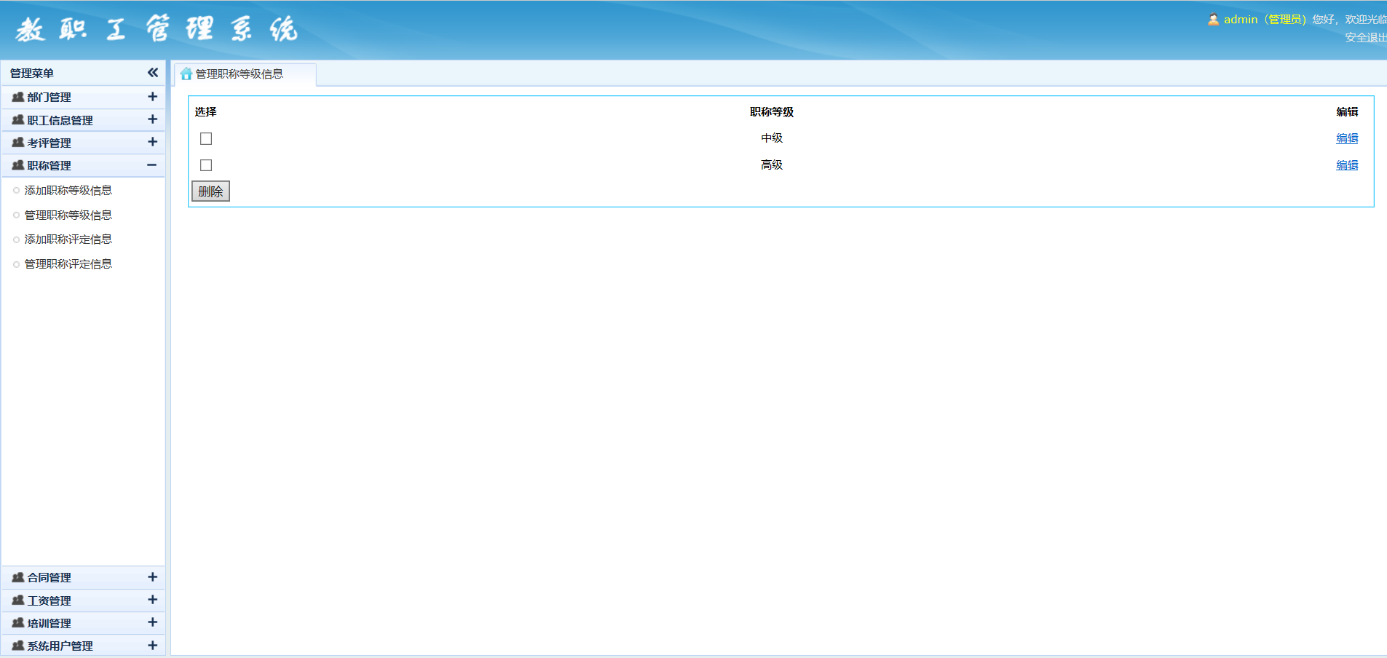The width and height of the screenshot is (1387, 658).
Task: Open 添加职称评定信息 menu item
Action: pyautogui.click(x=68, y=239)
